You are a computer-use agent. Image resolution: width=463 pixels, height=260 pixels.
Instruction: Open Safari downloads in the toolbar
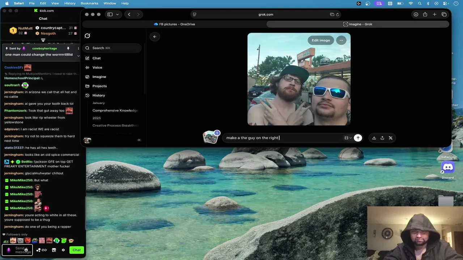(416, 14)
